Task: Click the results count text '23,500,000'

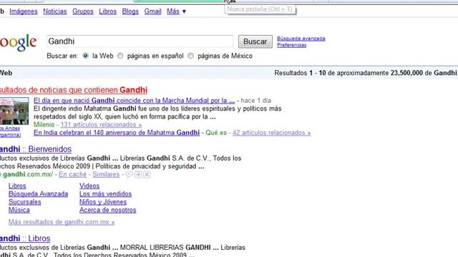Action: tap(406, 73)
